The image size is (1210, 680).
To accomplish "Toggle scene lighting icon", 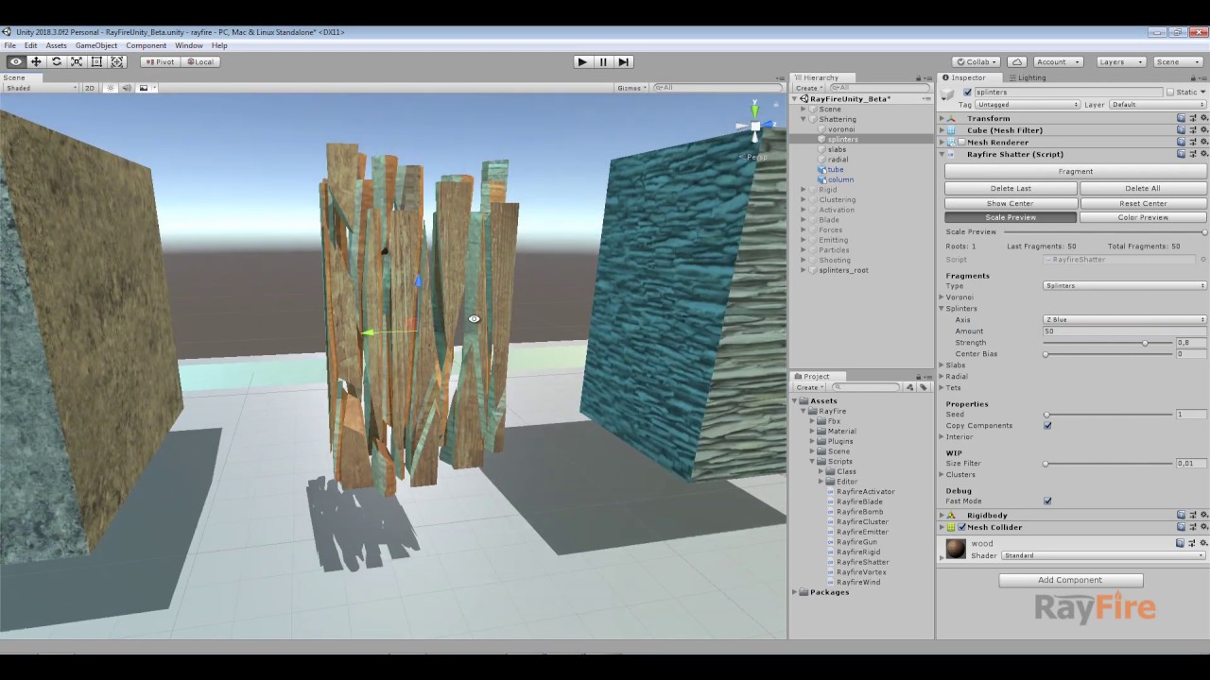I will (x=110, y=88).
